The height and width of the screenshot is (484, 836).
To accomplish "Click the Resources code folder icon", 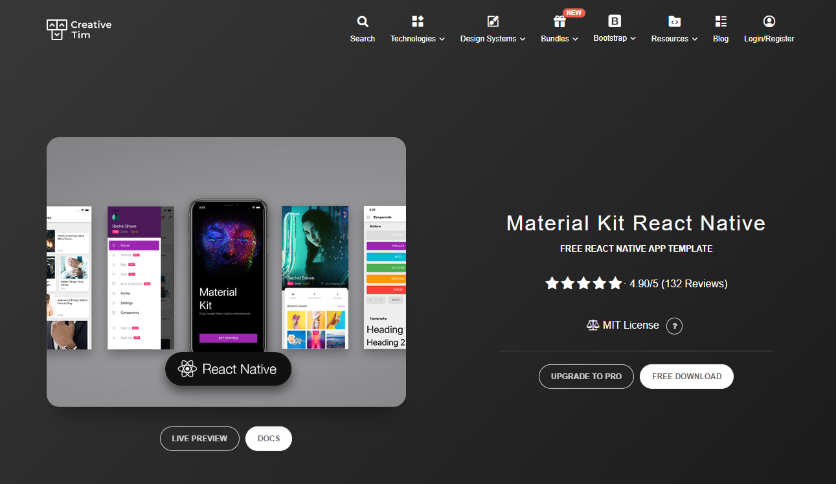I will [674, 21].
